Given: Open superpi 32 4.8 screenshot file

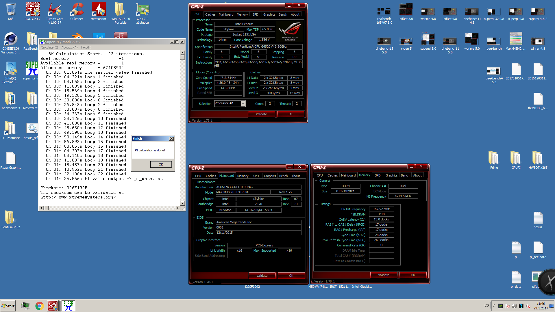Looking at the screenshot, I should point(494,13).
